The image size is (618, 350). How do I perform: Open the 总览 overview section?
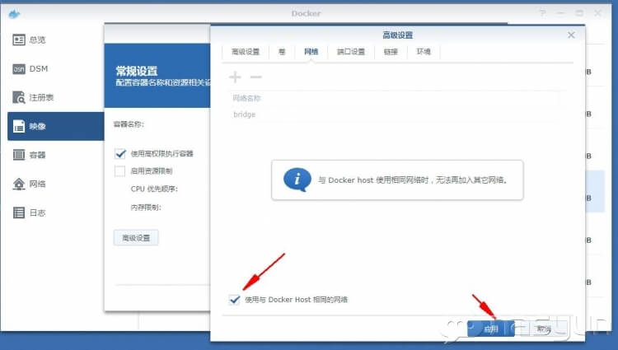(x=29, y=40)
